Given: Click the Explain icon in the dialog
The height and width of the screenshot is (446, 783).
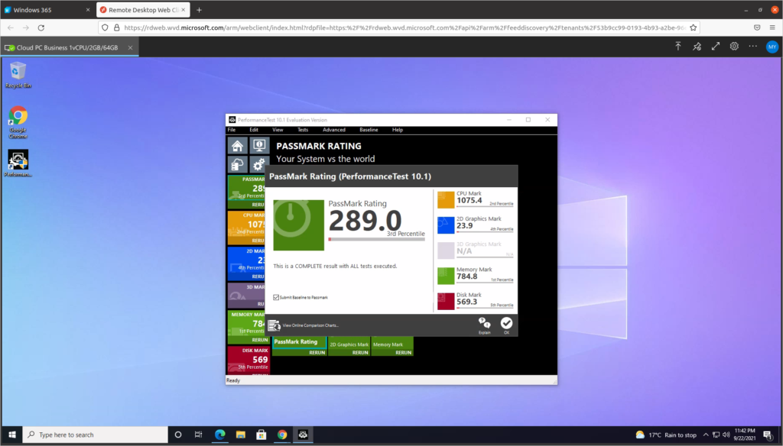Looking at the screenshot, I should [x=484, y=325].
